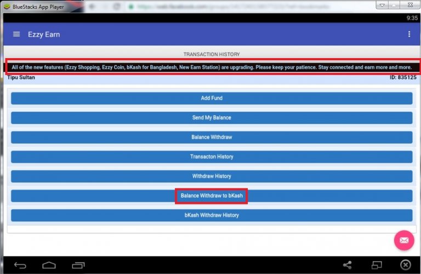Click the BlueStacks logo in title bar
The height and width of the screenshot is (274, 421).
pyautogui.click(x=7, y=7)
